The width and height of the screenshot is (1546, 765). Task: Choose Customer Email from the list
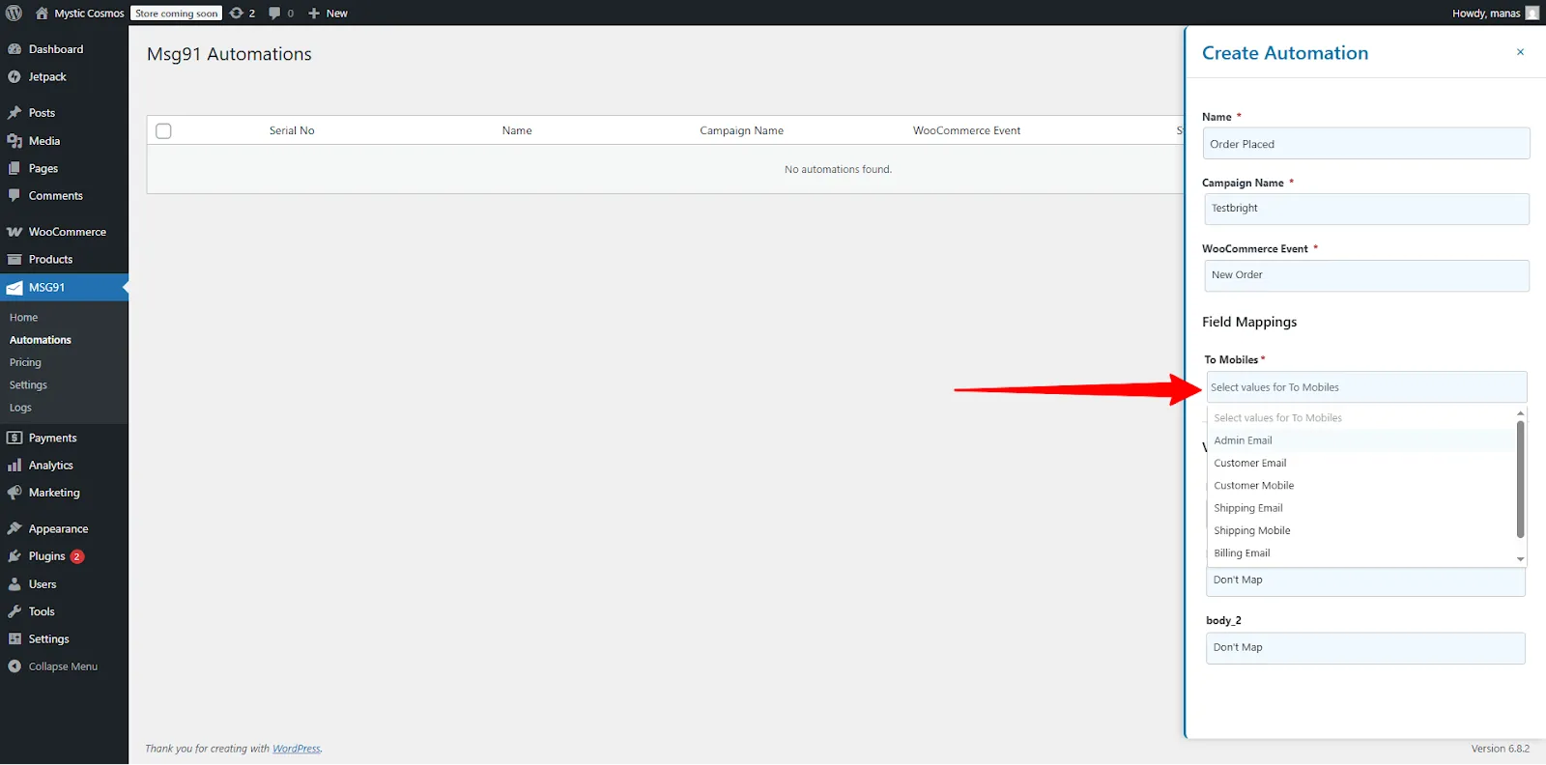coord(1361,464)
